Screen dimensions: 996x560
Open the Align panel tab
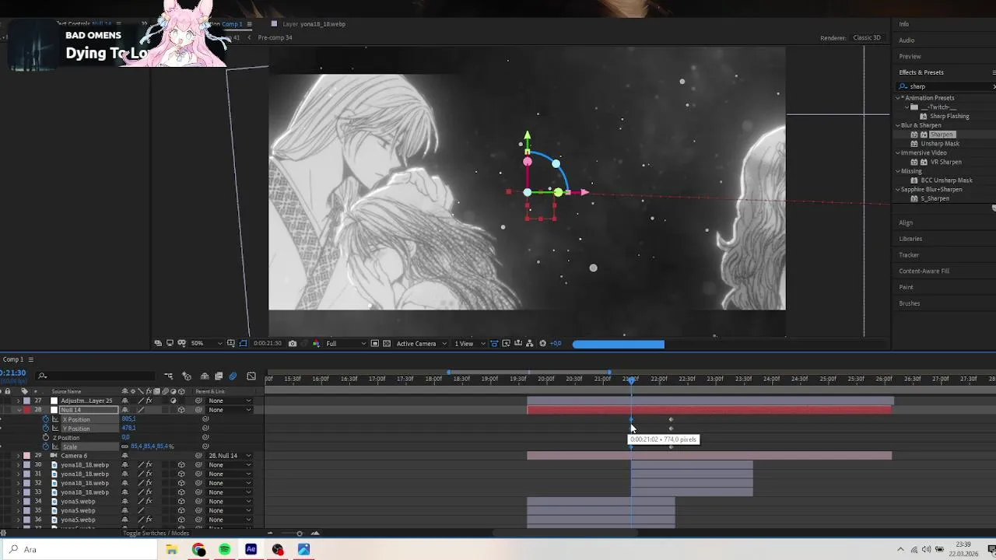coord(906,223)
